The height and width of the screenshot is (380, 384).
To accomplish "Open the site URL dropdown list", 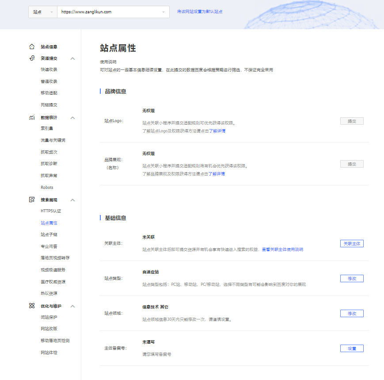I will coord(163,12).
